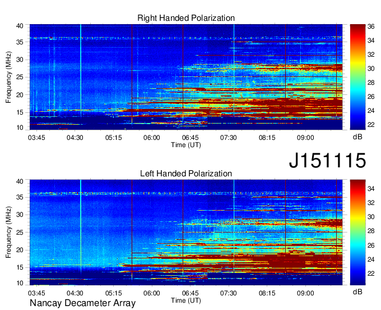Click the top plot's Frequency (MHz) axis label
The image size is (381, 310).
coord(8,77)
